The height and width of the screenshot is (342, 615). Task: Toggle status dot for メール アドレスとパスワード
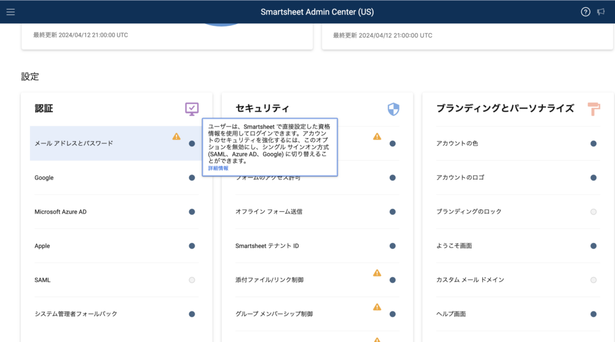192,143
